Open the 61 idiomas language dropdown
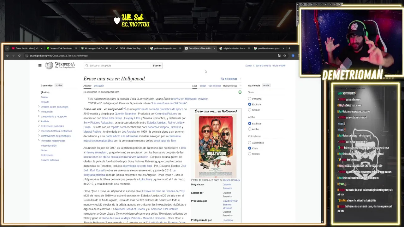 click(231, 79)
